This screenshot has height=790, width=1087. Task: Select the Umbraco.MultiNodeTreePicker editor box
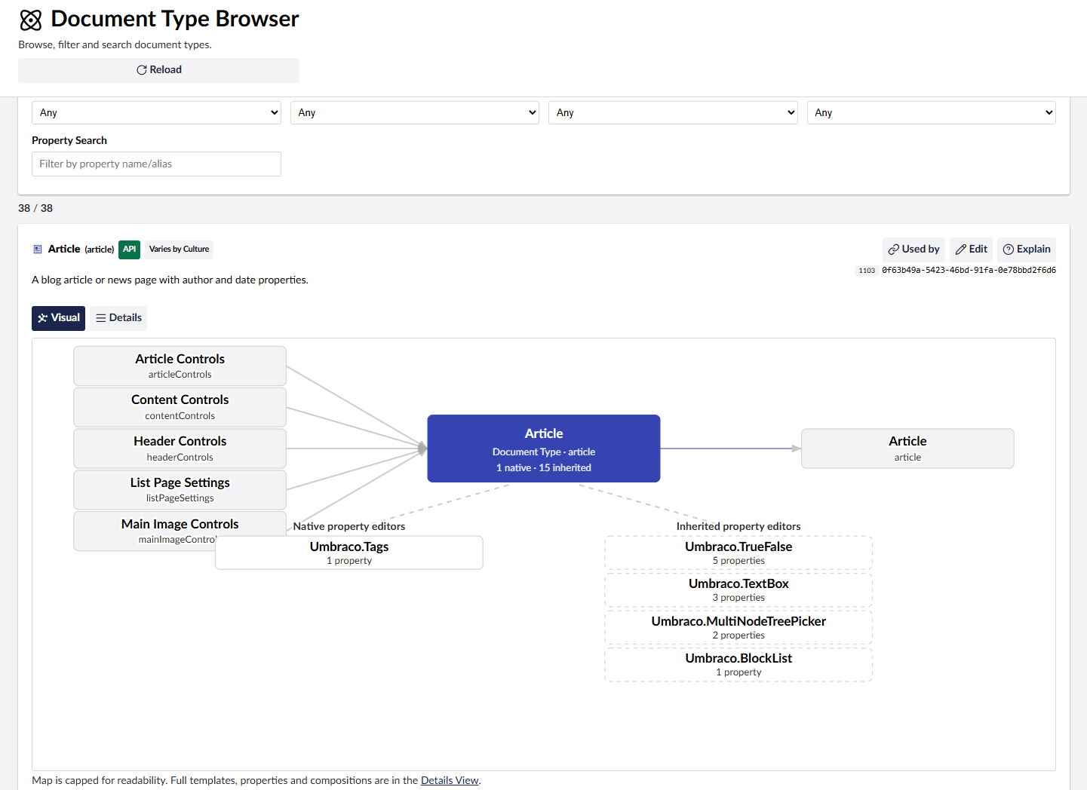point(738,627)
